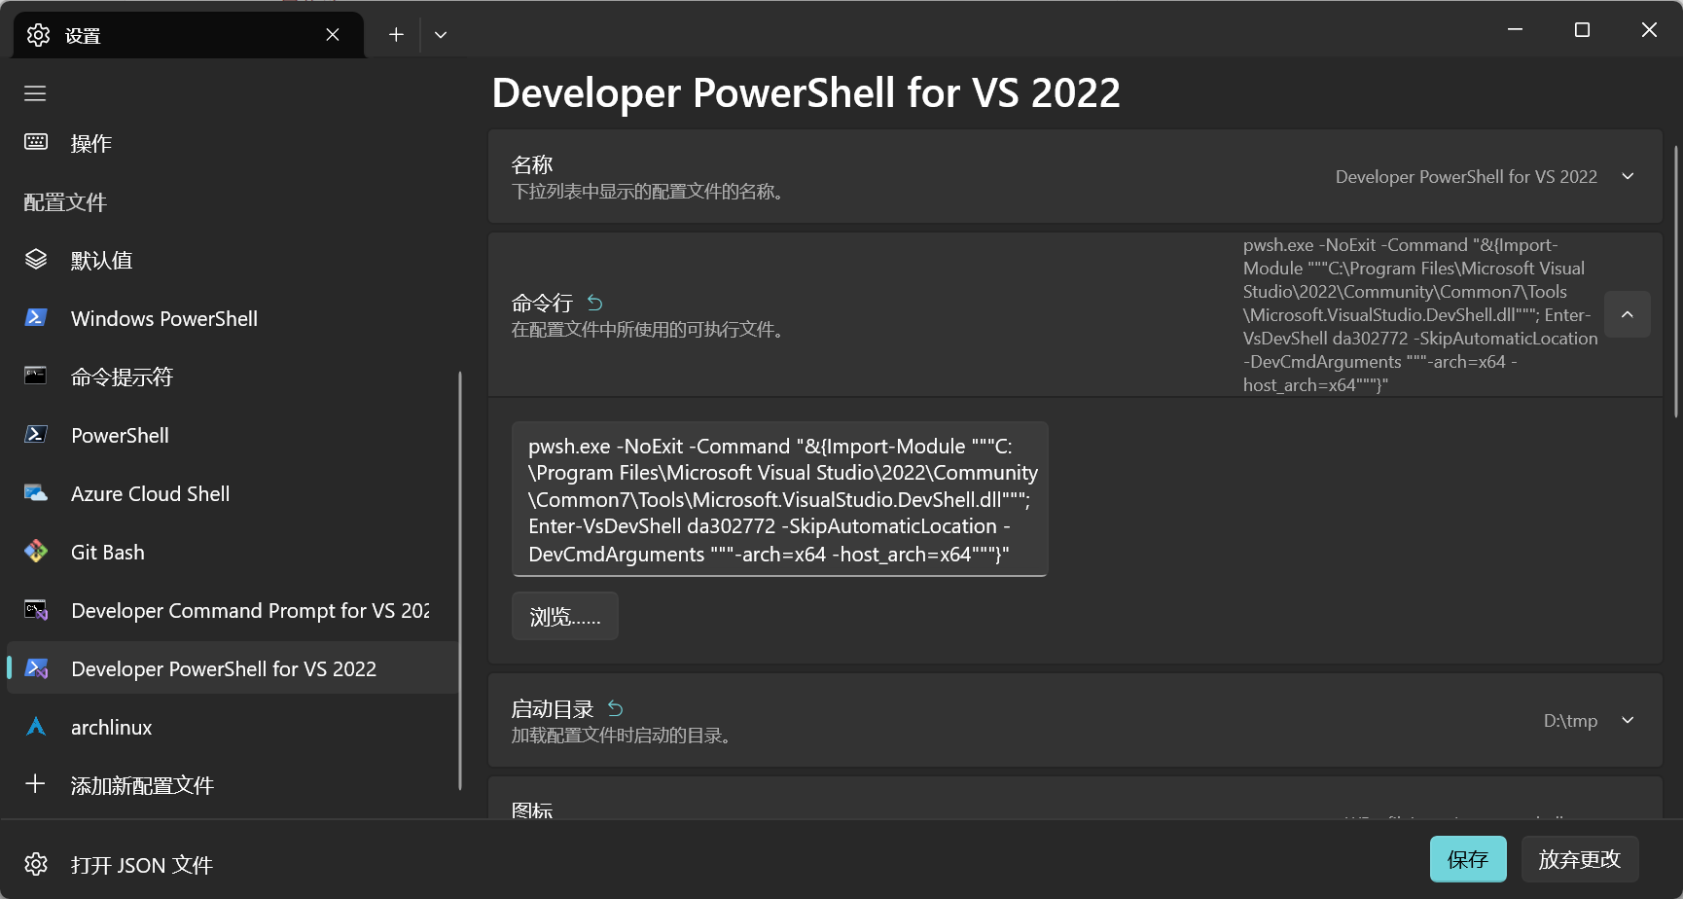Select the 设置 tab

(x=189, y=35)
